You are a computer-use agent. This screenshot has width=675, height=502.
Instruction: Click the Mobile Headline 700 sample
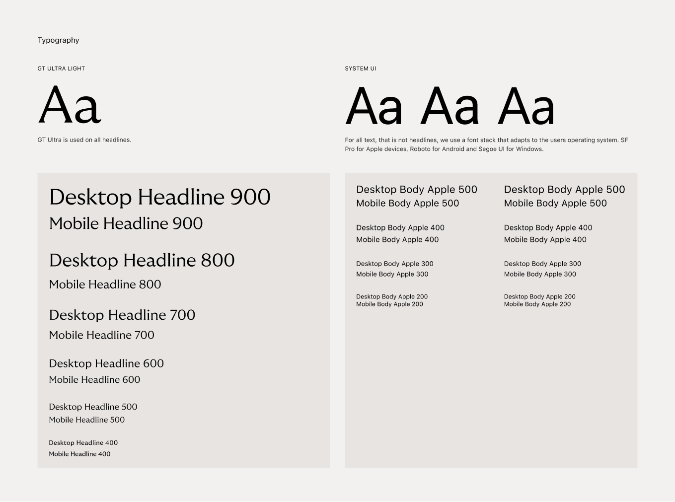click(x=101, y=335)
